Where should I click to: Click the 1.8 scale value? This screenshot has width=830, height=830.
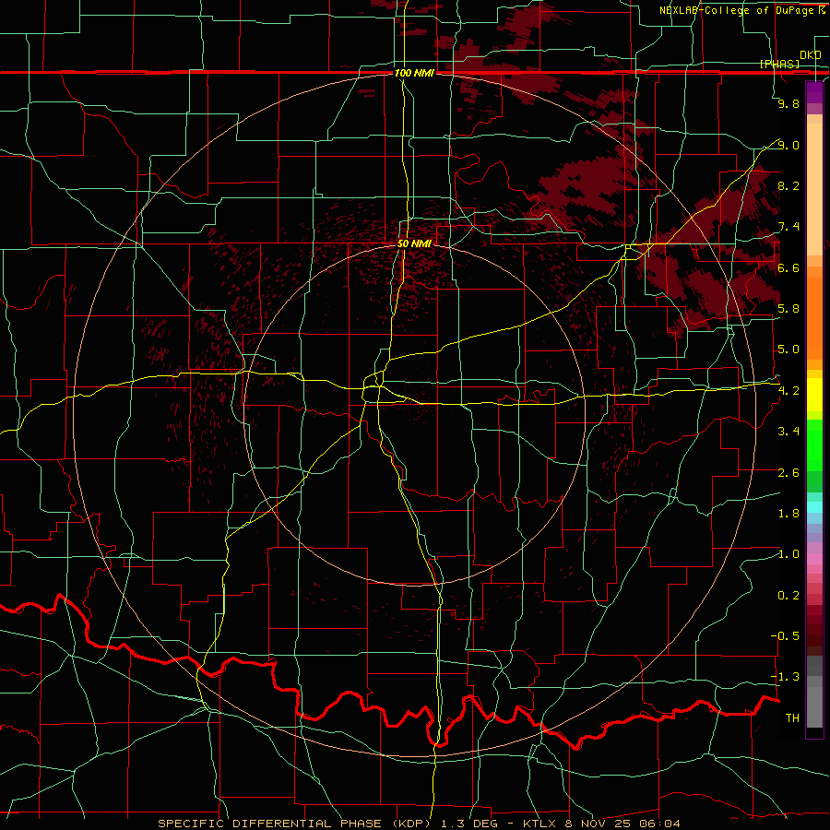coord(788,514)
